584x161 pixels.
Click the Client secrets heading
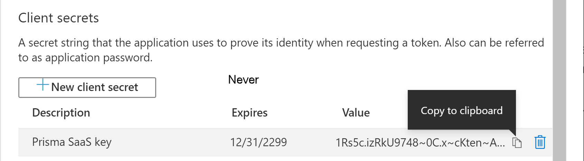[x=58, y=18]
